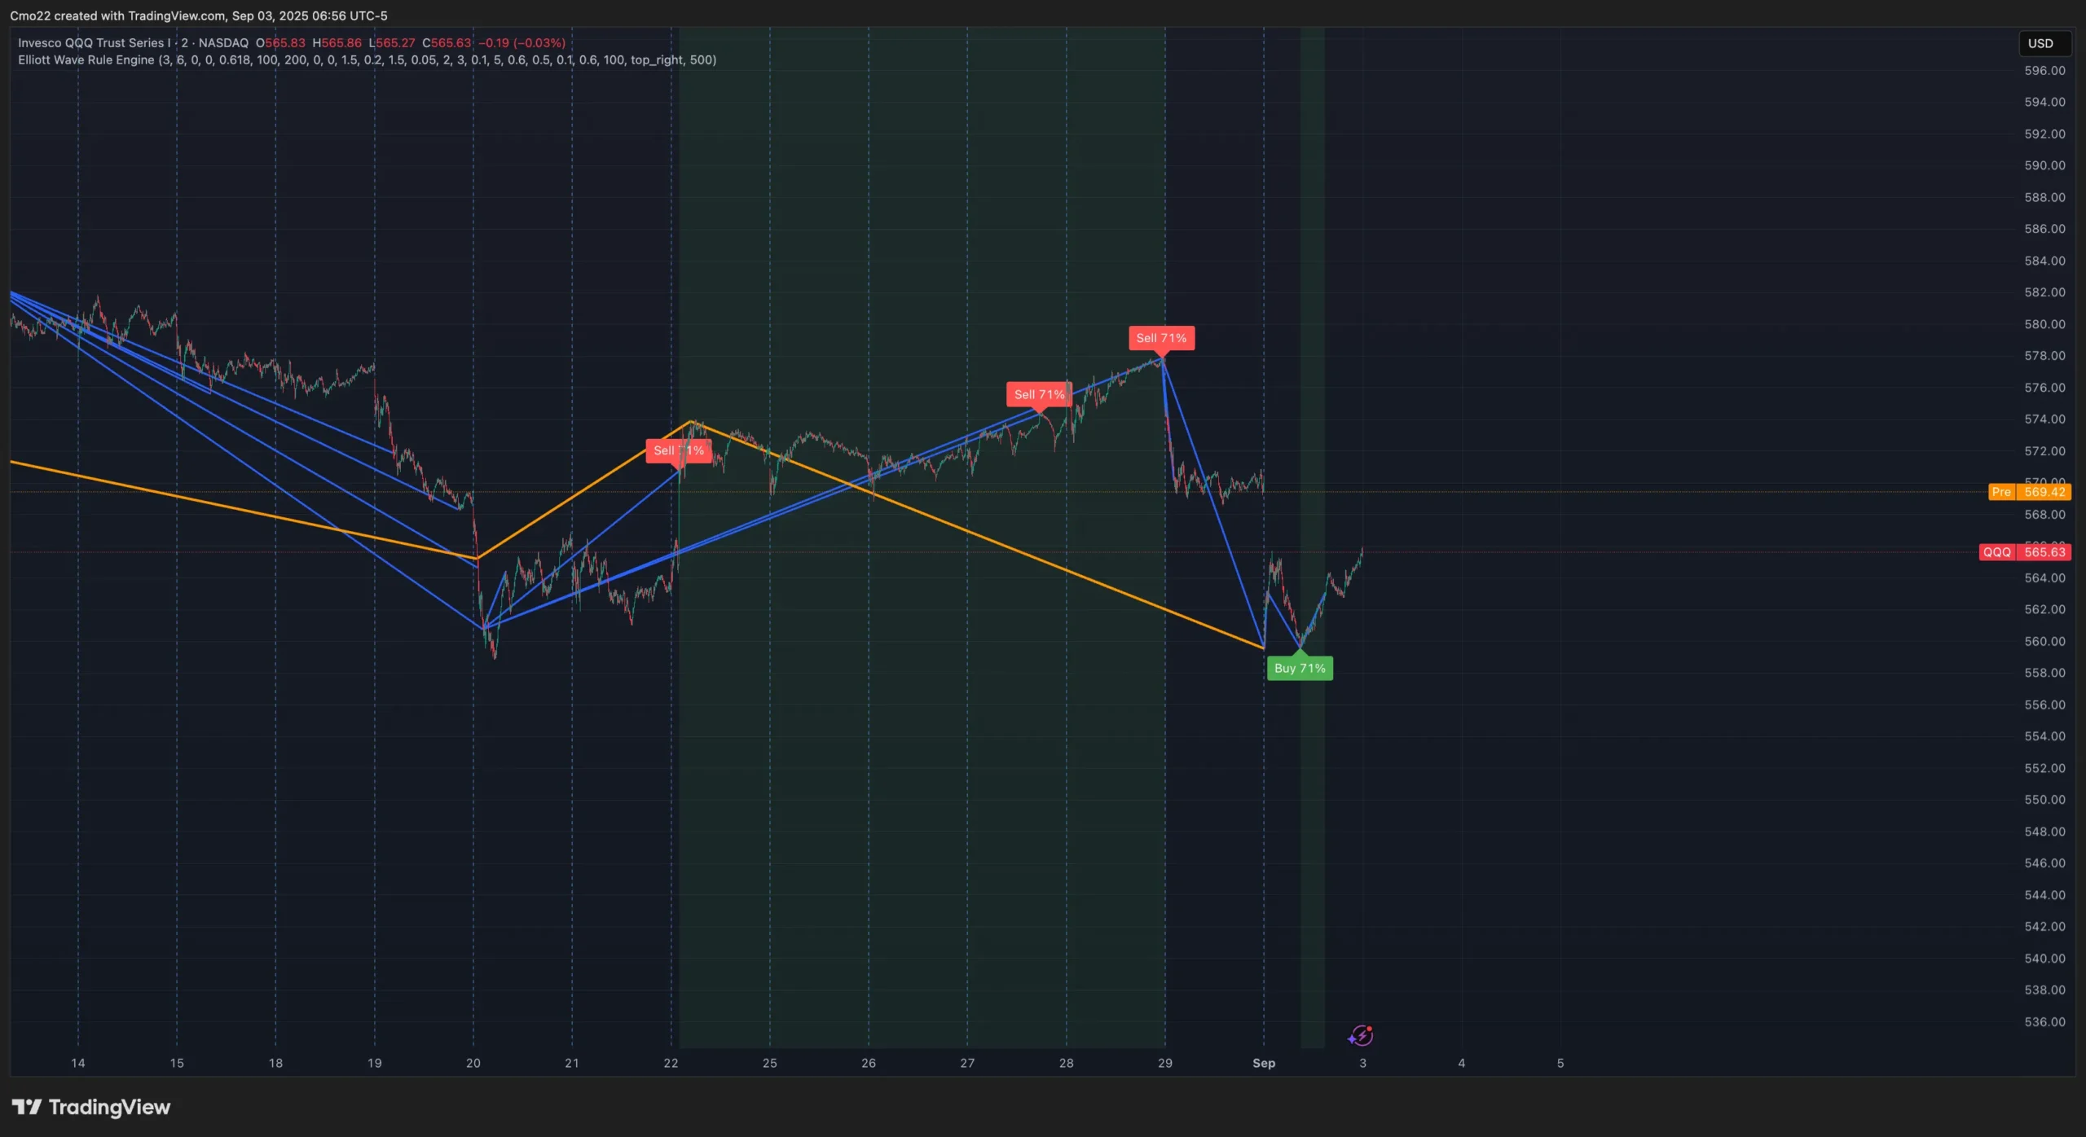Click the 27 date label on the time axis
Image resolution: width=2086 pixels, height=1137 pixels.
967,1063
